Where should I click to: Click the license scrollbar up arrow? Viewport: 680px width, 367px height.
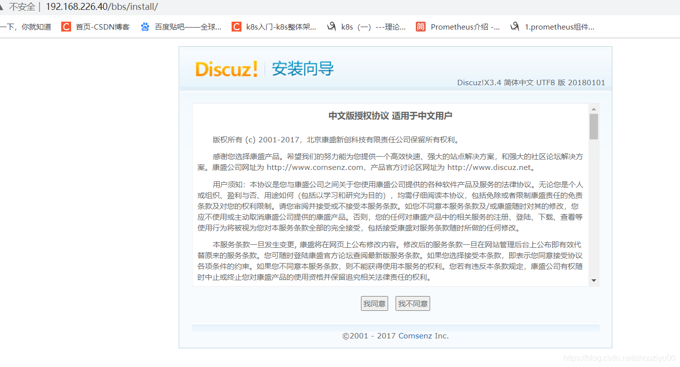click(594, 109)
